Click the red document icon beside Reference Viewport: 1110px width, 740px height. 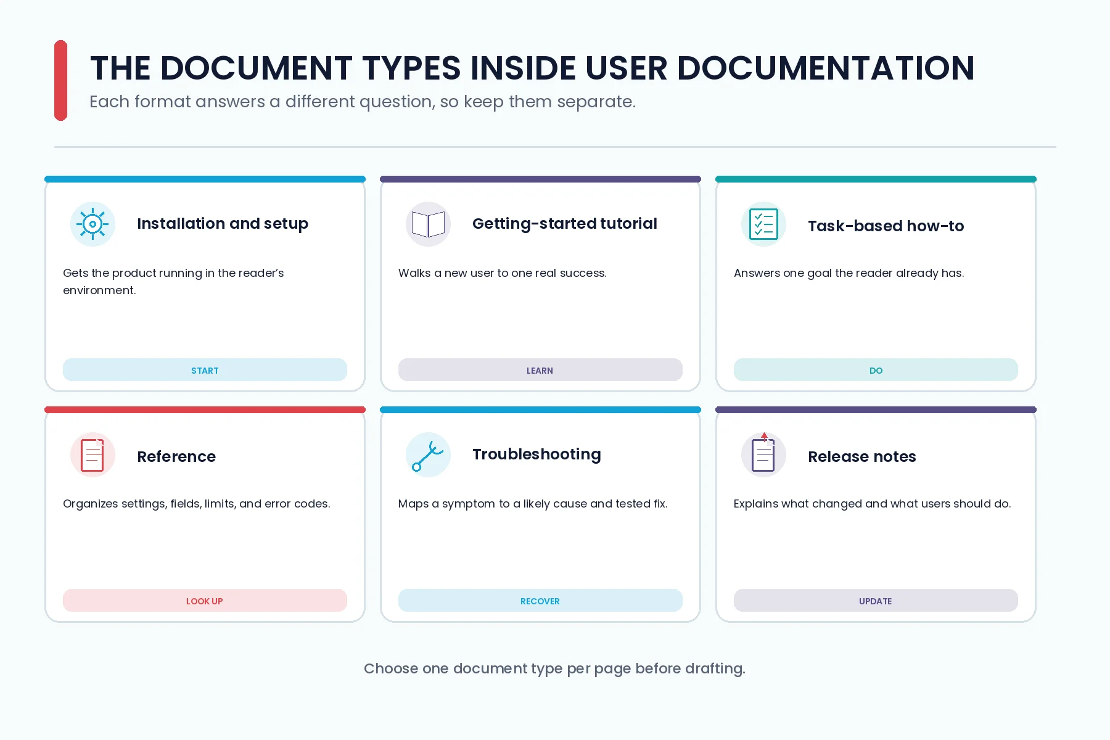click(92, 454)
